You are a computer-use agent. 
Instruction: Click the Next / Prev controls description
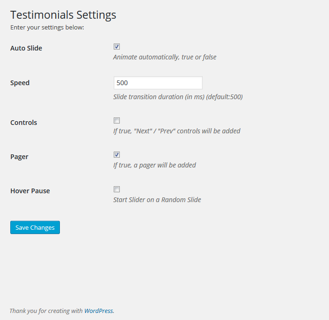click(177, 131)
